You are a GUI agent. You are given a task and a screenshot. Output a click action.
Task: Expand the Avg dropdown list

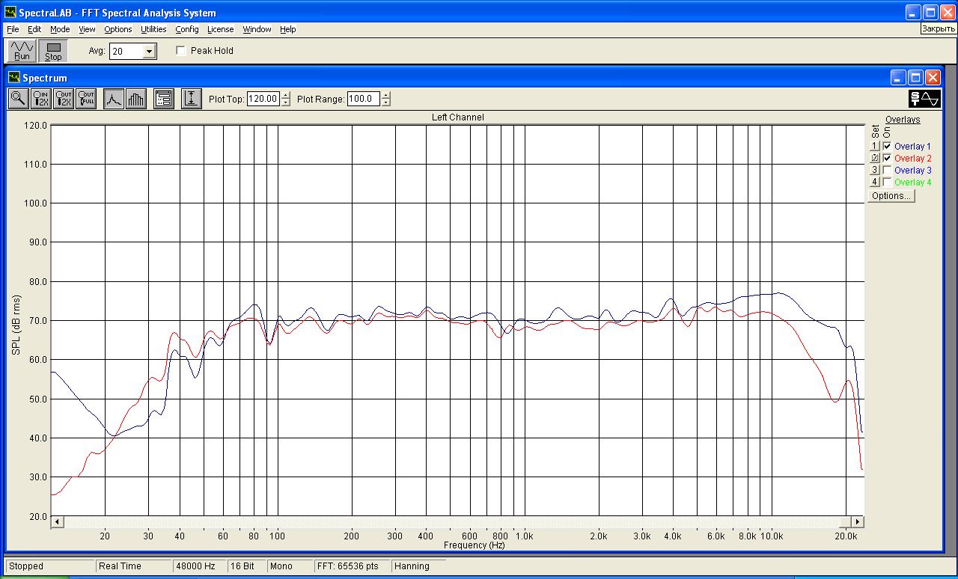pyautogui.click(x=149, y=52)
